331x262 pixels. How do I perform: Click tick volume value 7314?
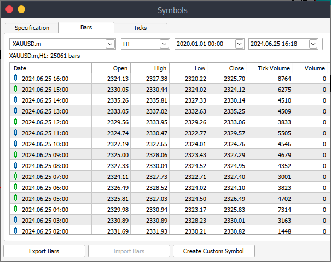point(284,210)
